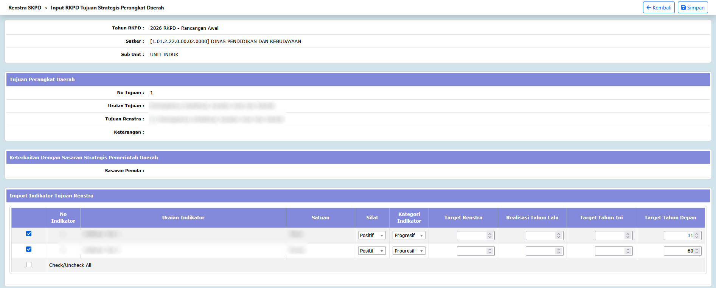Click spinner arrows on first Target Tahun Depan
Image resolution: width=716 pixels, height=288 pixels.
click(697, 236)
